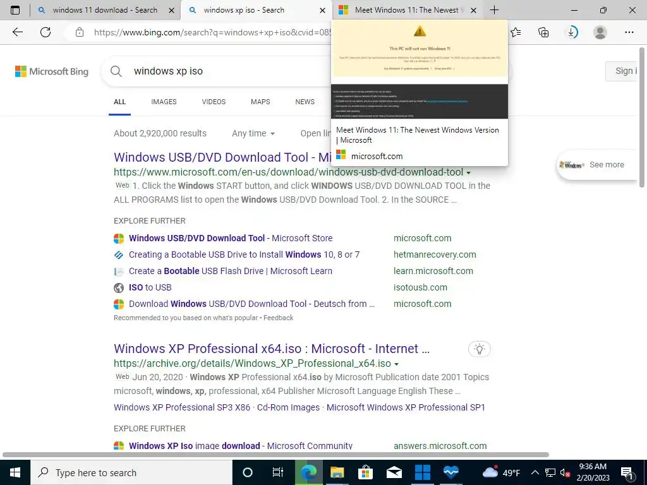This screenshot has width=647, height=485.
Task: Open the blue Windows 11 icon on taskbar
Action: (x=423, y=472)
